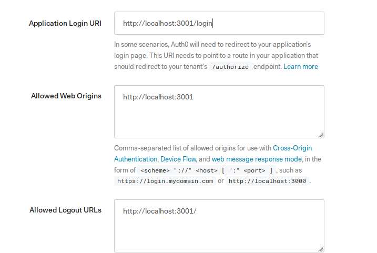Focus the Allowed Web Origins text area

coord(219,112)
